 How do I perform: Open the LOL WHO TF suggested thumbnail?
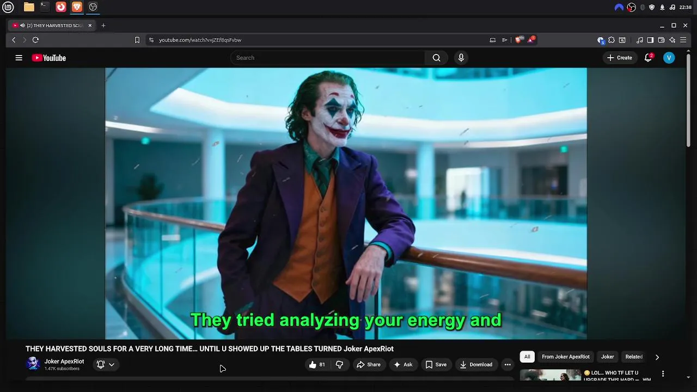(x=551, y=375)
